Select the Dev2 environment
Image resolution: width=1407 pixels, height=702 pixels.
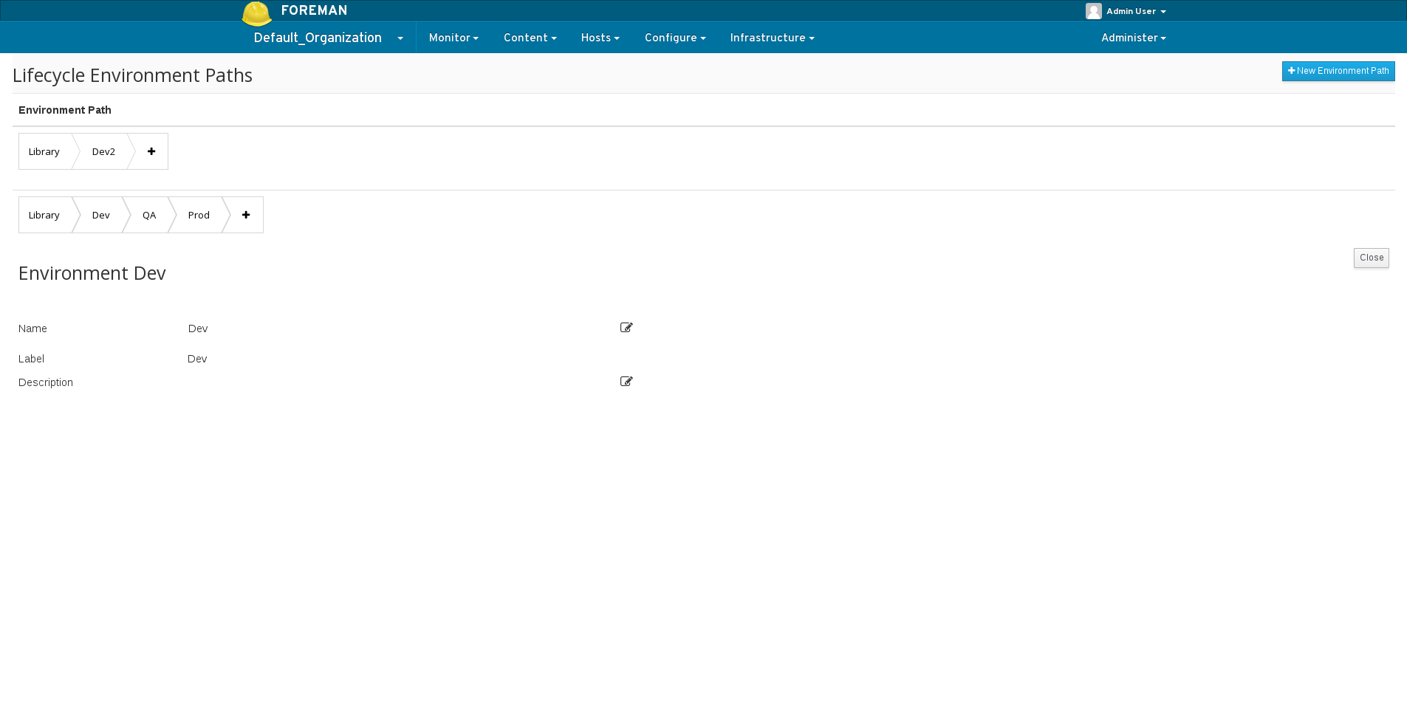point(103,151)
